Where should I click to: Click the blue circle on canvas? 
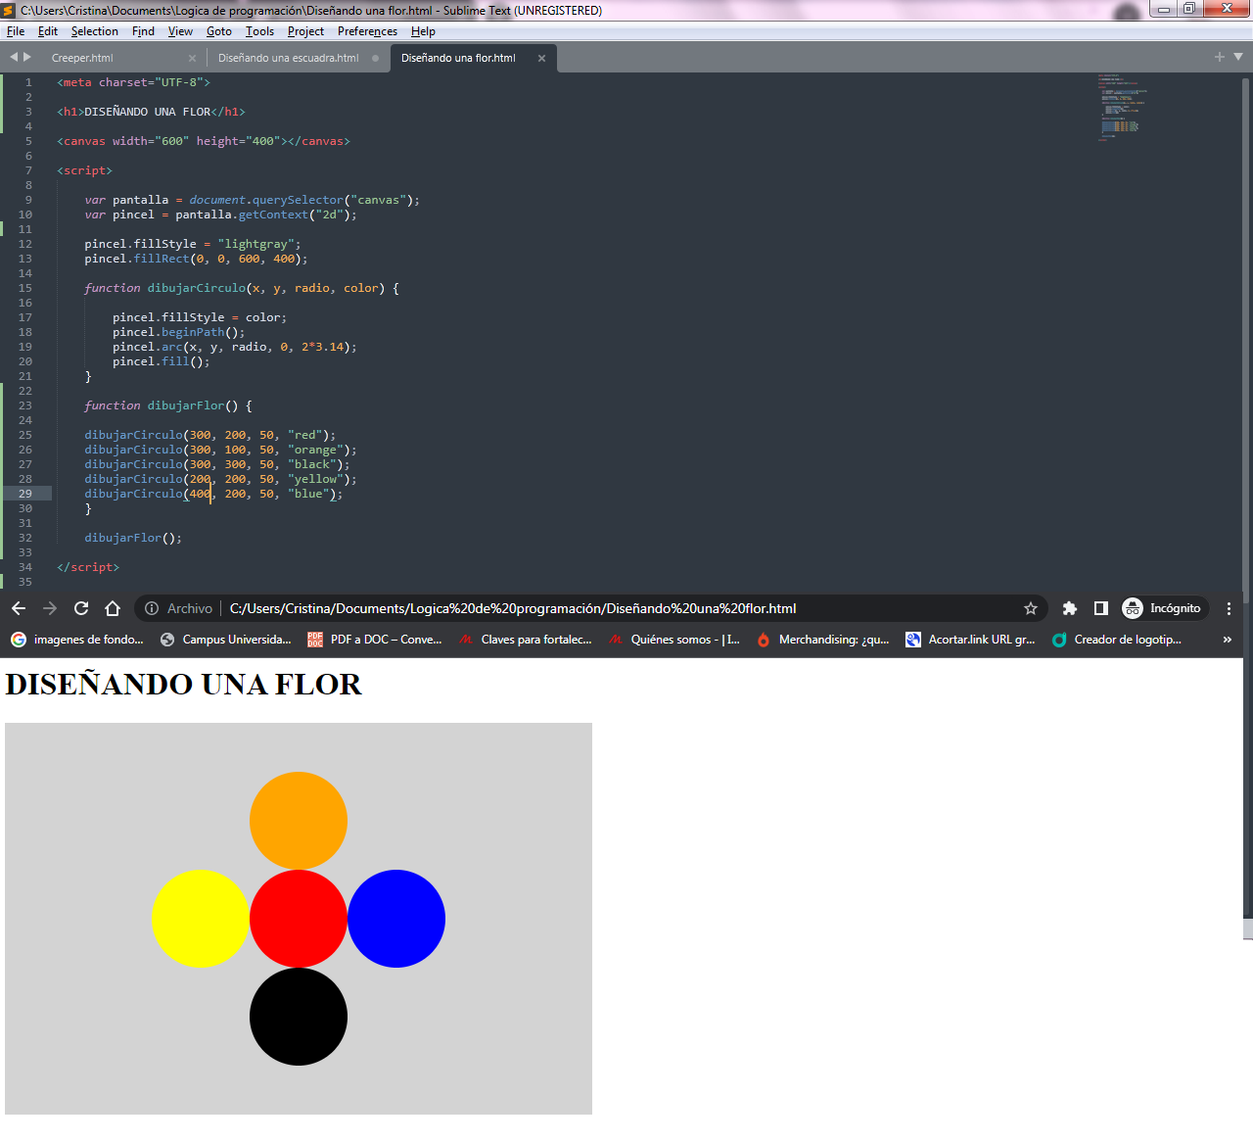[396, 919]
